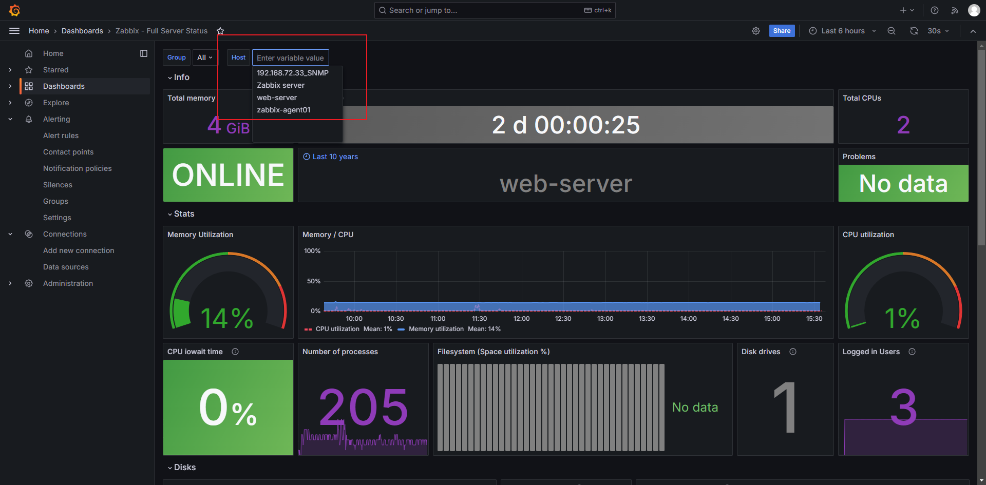Click the zoom out time range icon

pyautogui.click(x=892, y=31)
